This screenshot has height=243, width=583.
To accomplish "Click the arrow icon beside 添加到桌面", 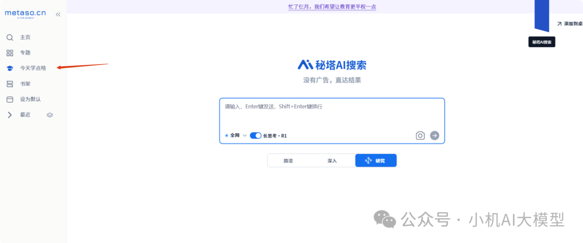I will [559, 23].
